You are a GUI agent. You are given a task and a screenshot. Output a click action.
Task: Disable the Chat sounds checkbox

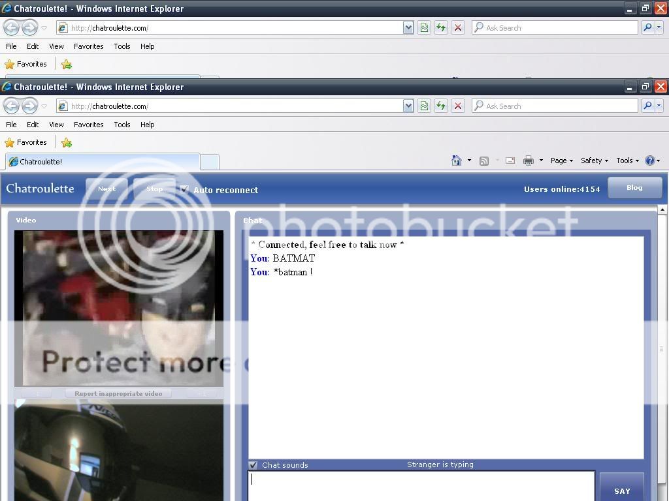253,465
